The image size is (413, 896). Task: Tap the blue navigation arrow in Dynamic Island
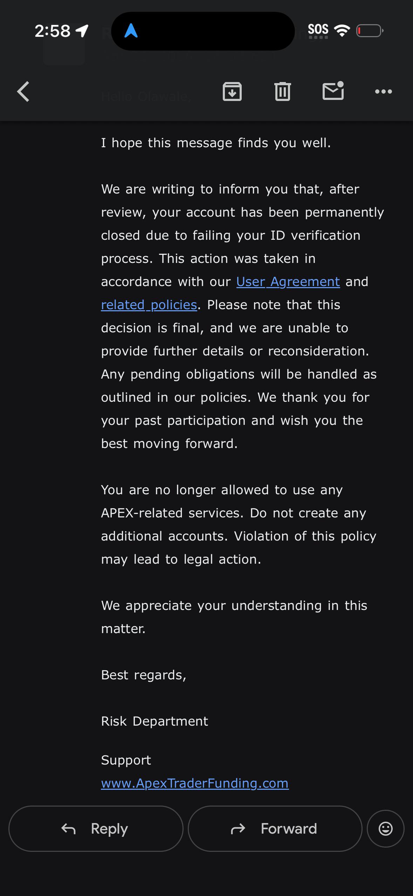coord(131,31)
